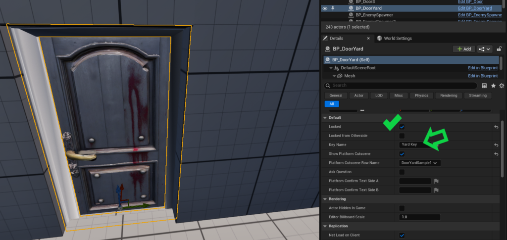
Task: Click Edit BP_DoorYard link in outliner
Action: 474,8
